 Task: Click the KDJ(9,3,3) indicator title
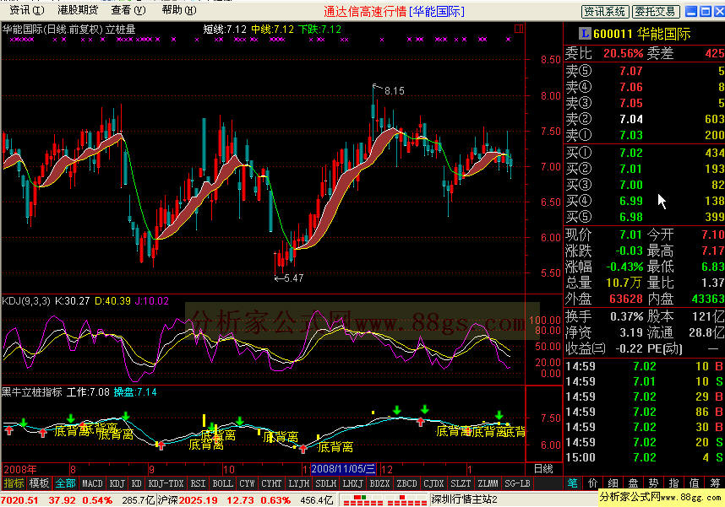[x=26, y=301]
